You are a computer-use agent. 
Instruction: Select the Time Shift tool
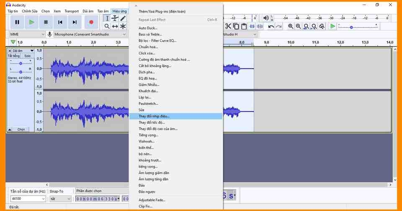pyautogui.click(x=115, y=26)
